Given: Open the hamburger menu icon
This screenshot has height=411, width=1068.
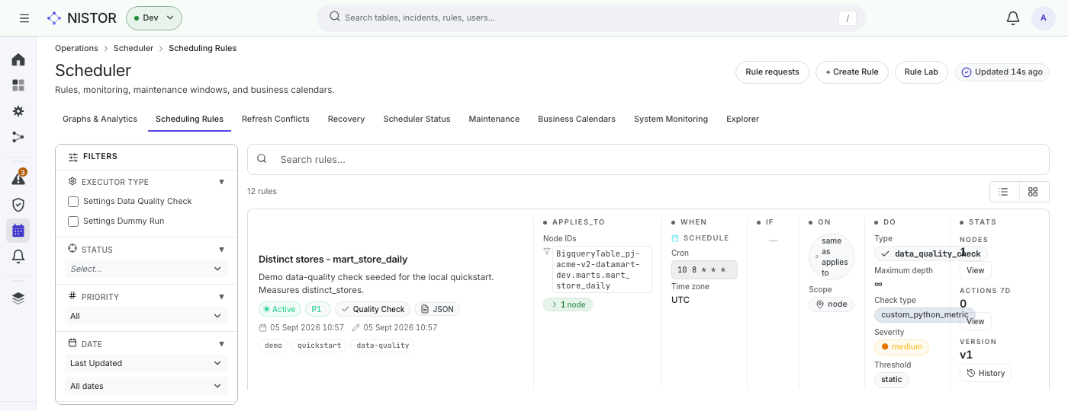Looking at the screenshot, I should pos(24,18).
